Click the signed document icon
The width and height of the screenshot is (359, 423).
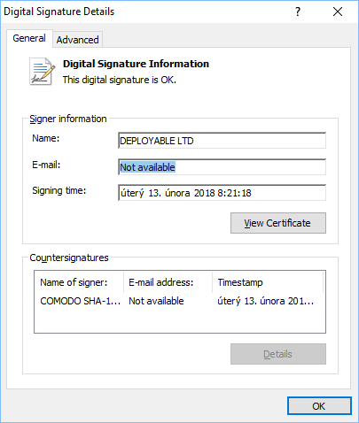(42, 72)
